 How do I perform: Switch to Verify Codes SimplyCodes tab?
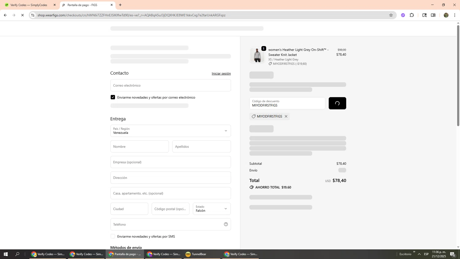(x=29, y=5)
